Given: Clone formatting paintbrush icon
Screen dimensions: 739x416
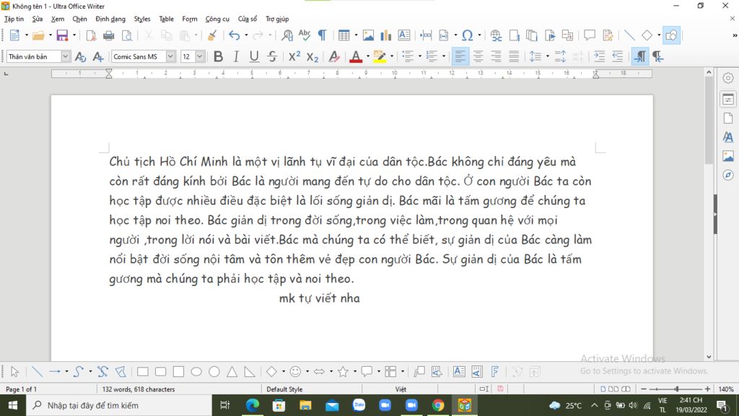Looking at the screenshot, I should [212, 35].
